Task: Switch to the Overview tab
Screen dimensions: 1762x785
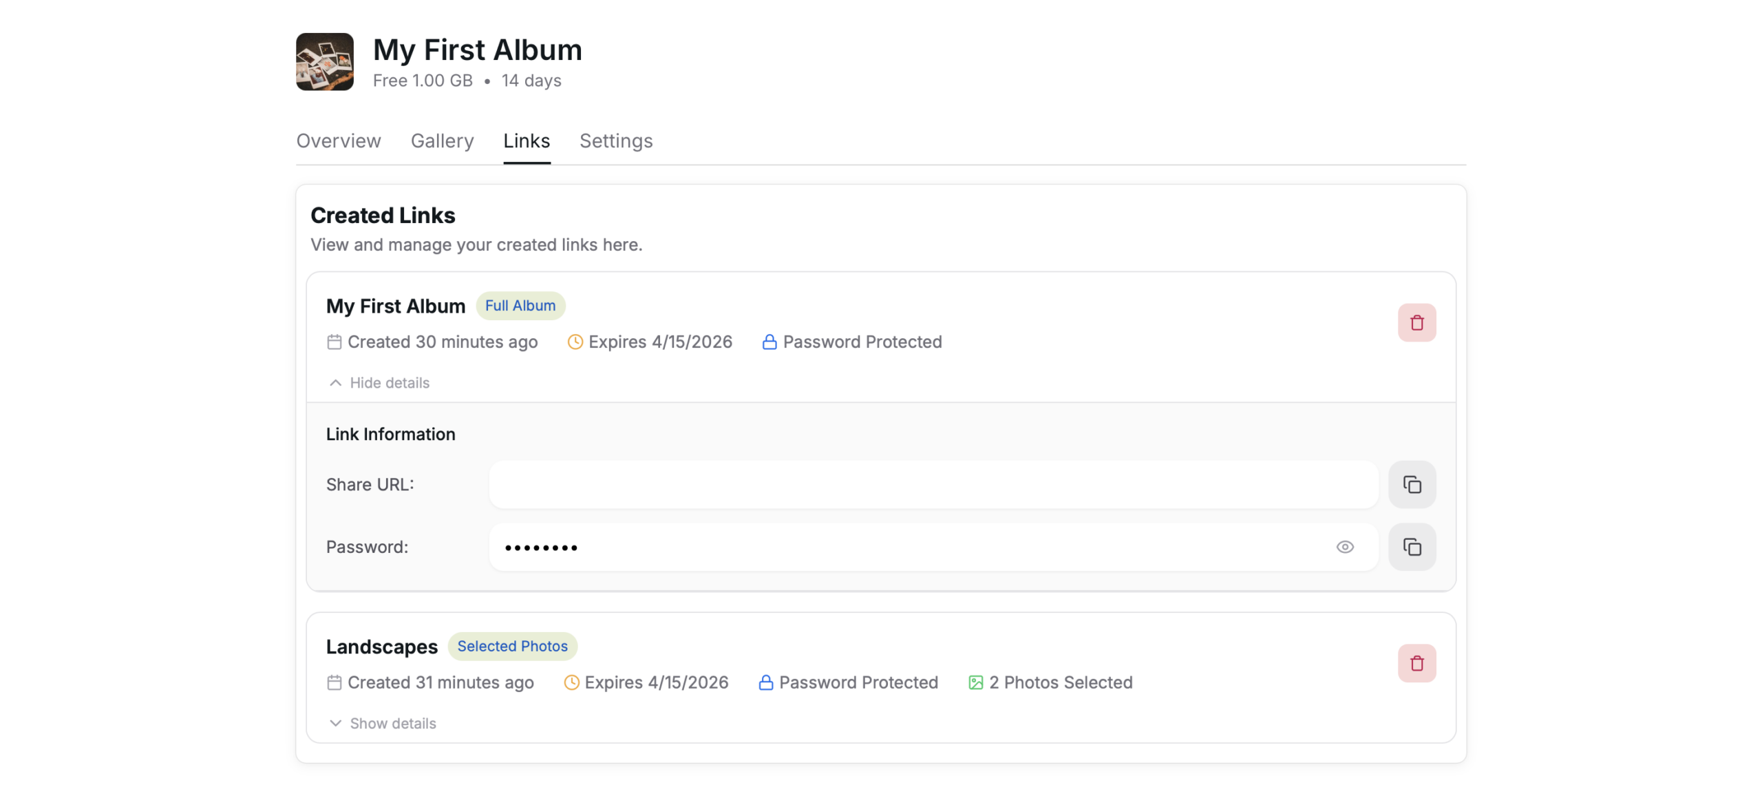Action: (x=338, y=141)
